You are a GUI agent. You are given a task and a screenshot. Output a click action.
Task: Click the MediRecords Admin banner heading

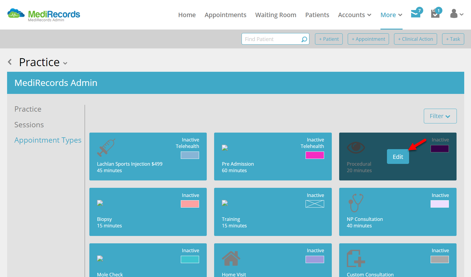[x=56, y=83]
